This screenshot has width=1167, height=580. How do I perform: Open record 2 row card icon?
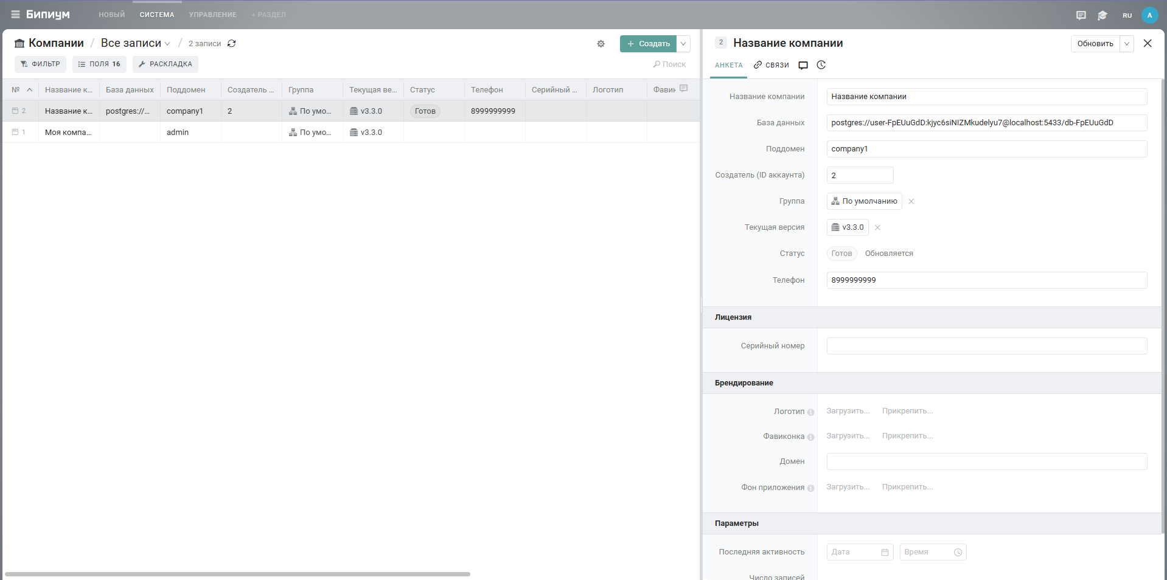point(15,111)
